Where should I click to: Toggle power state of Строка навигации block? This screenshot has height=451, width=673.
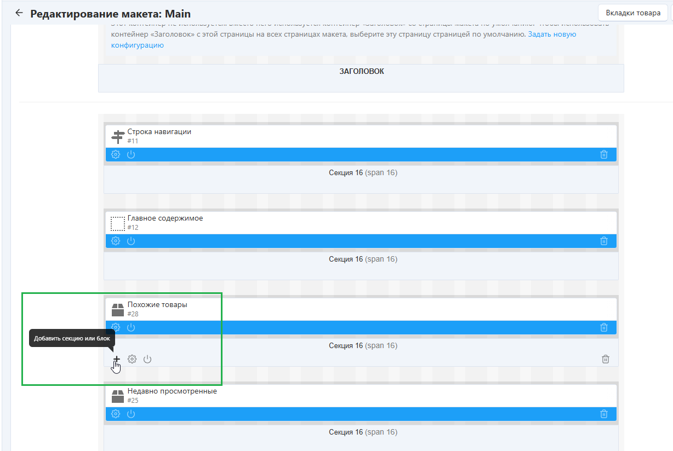(x=131, y=154)
